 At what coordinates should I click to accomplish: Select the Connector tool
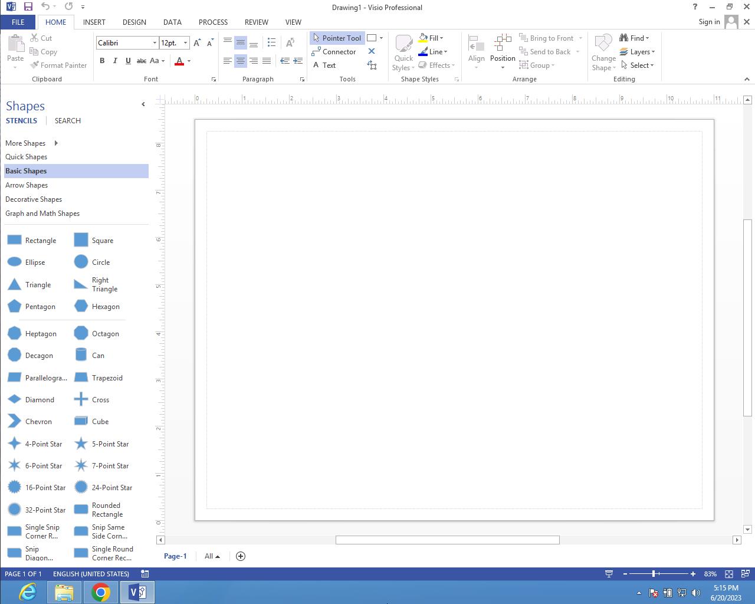[334, 52]
